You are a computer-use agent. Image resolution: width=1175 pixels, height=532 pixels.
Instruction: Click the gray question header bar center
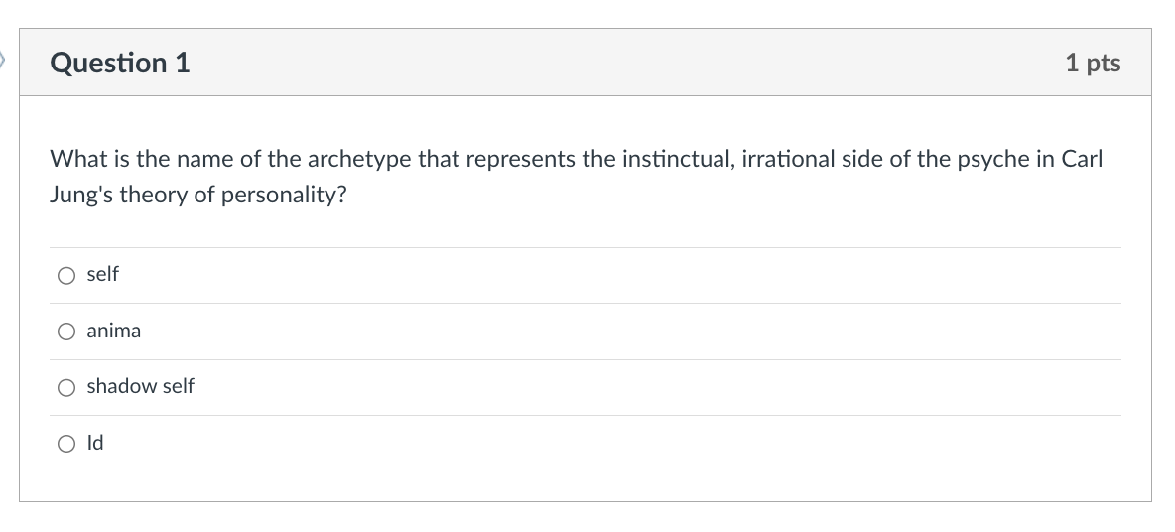(x=586, y=63)
